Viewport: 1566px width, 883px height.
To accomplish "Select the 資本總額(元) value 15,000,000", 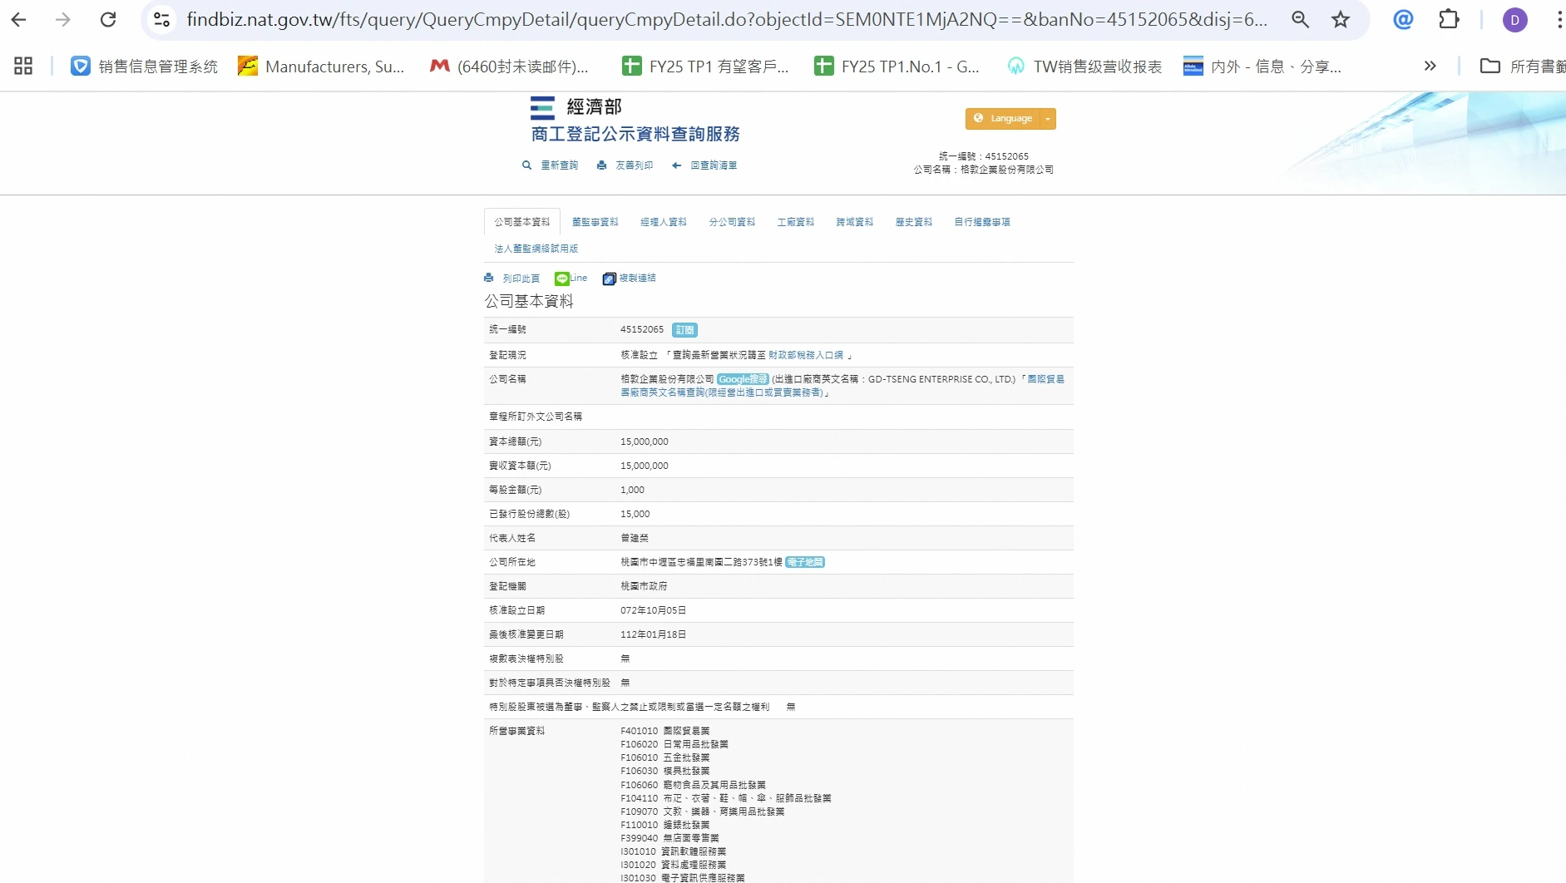I will 645,441.
